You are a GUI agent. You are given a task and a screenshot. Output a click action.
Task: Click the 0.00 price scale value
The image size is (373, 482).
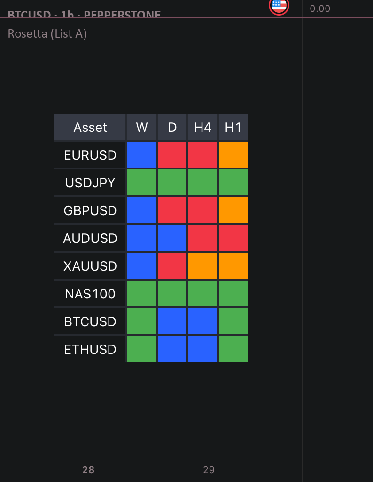pyautogui.click(x=320, y=8)
